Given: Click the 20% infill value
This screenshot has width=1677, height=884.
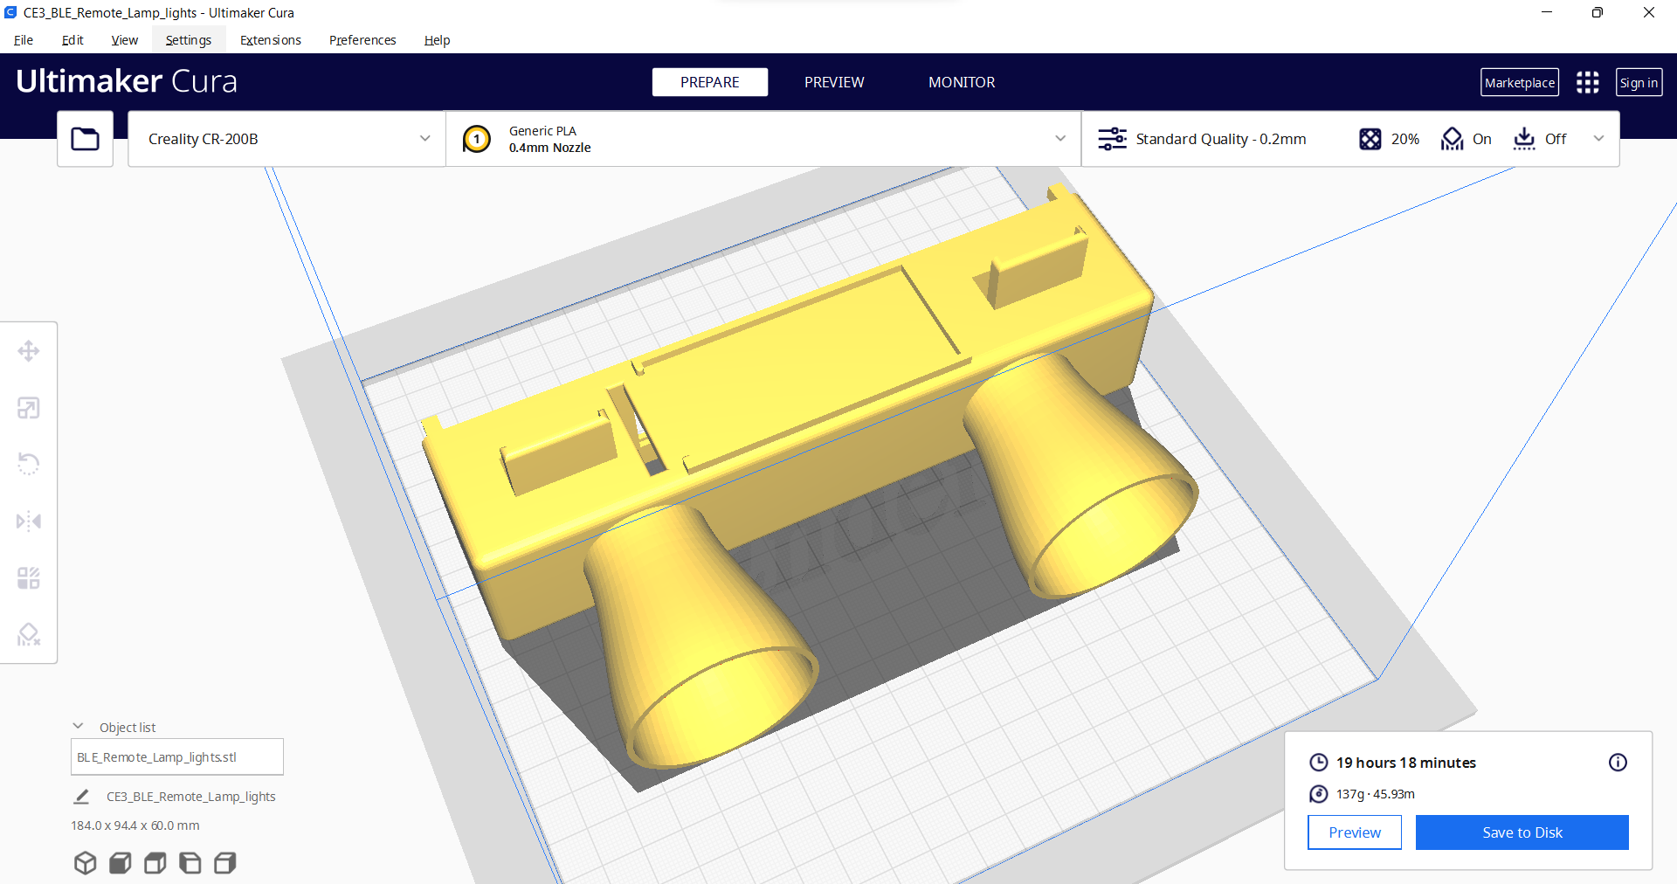Looking at the screenshot, I should (1405, 139).
